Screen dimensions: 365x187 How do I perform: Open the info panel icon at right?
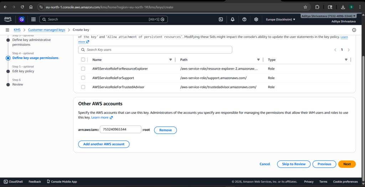(x=354, y=30)
